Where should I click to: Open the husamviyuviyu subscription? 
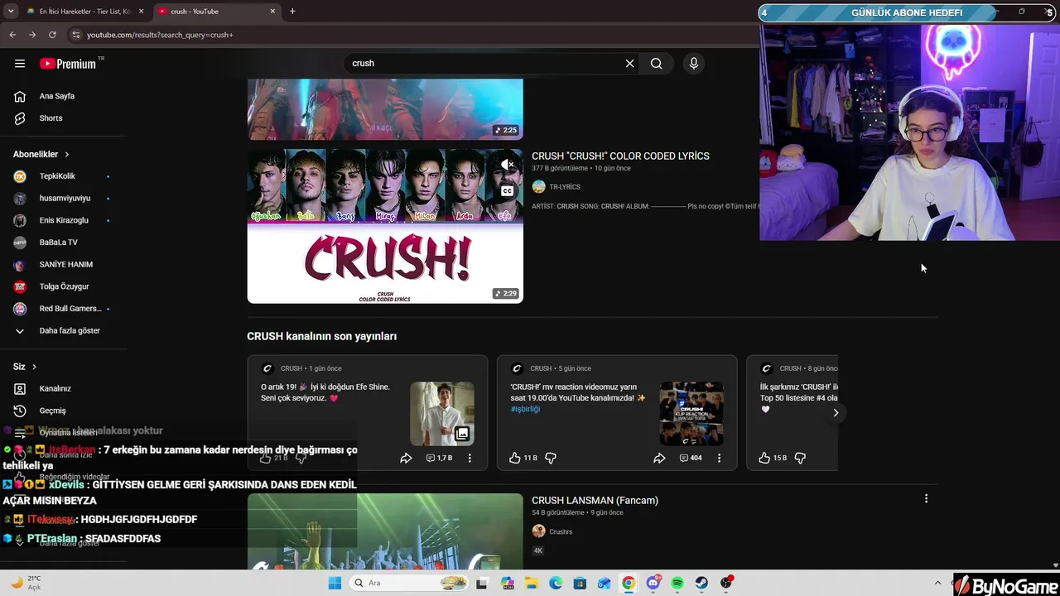pos(63,198)
